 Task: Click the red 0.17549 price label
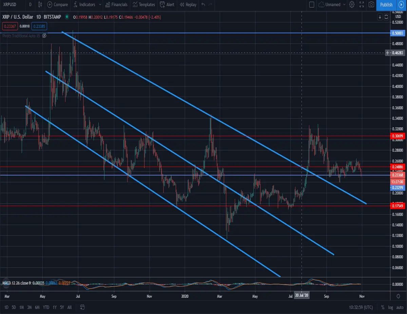tap(398, 206)
